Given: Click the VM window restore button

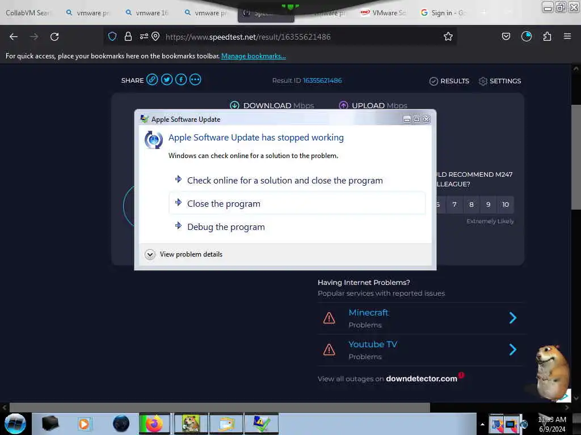Looking at the screenshot, I should [x=561, y=7].
